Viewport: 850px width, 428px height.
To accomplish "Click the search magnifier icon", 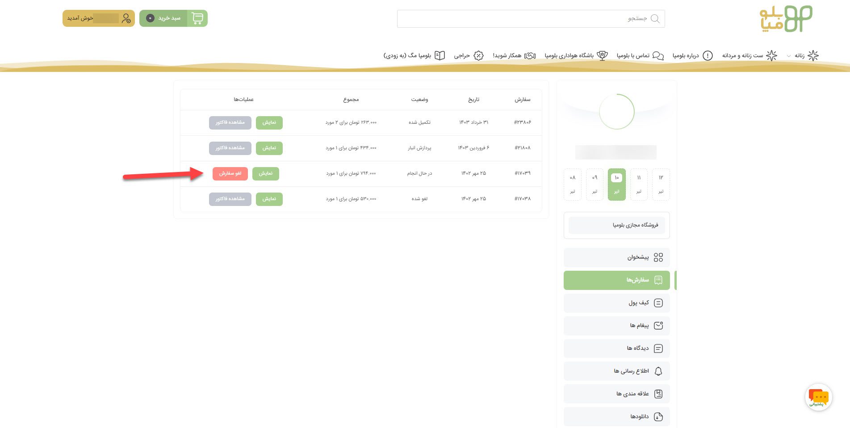I will [x=655, y=19].
